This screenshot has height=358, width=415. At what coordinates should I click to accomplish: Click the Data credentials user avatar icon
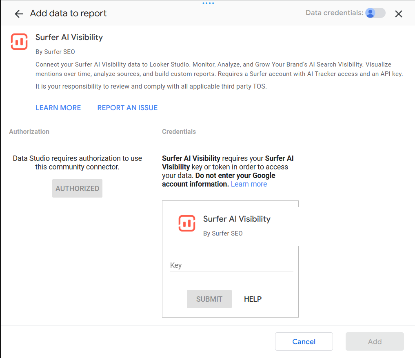pos(370,13)
